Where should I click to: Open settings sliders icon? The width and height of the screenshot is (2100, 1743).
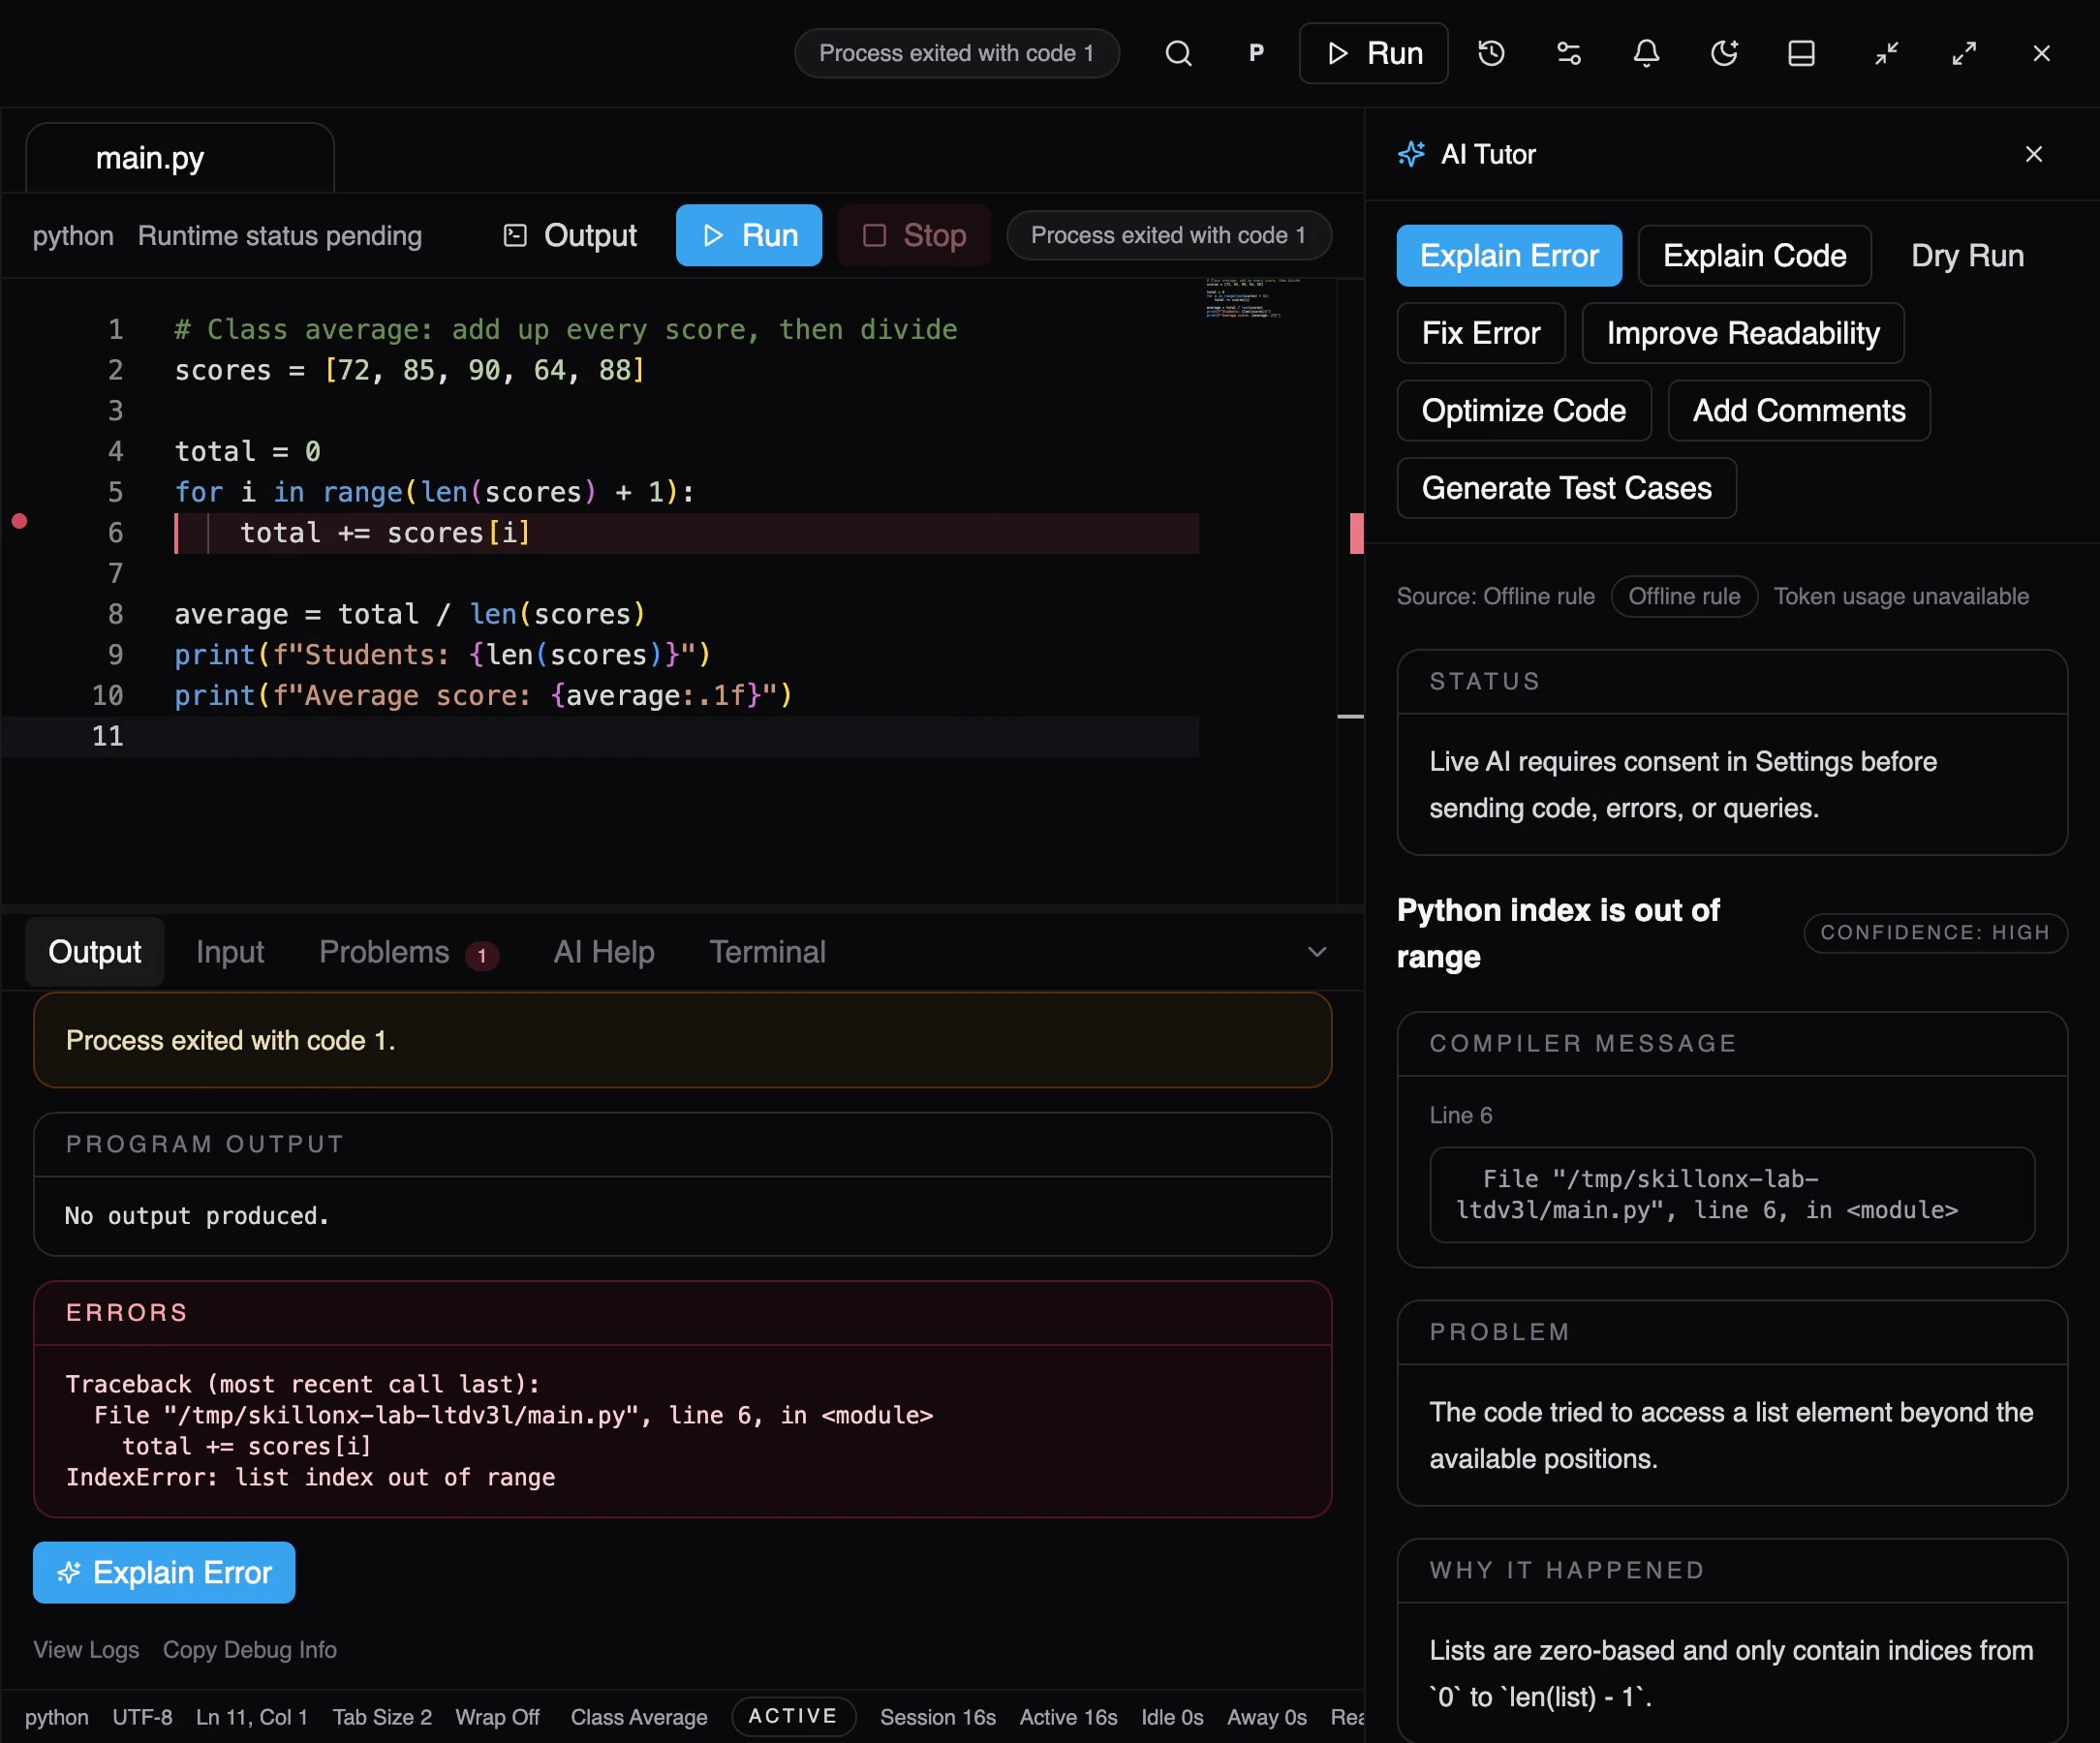1569,53
